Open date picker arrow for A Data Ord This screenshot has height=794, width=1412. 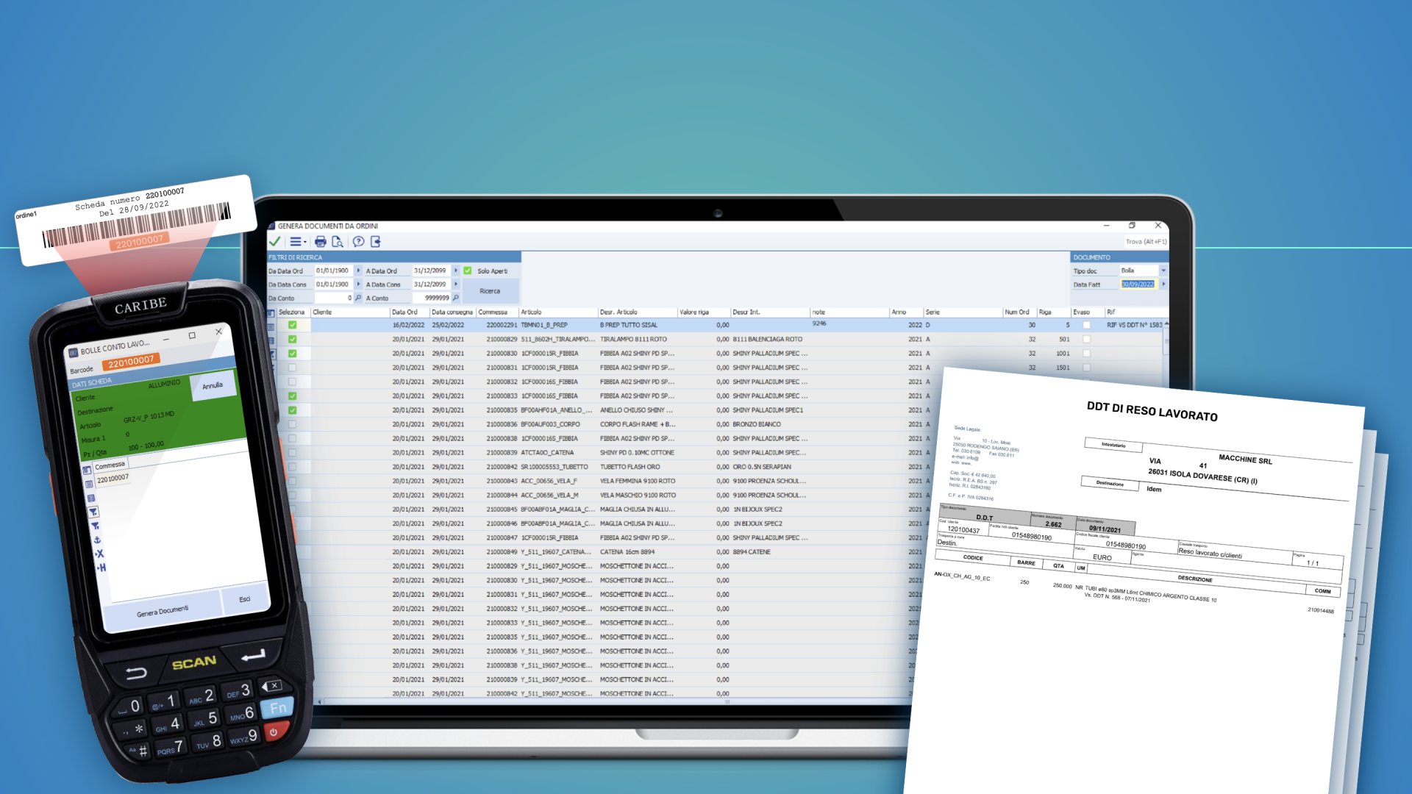tap(455, 271)
